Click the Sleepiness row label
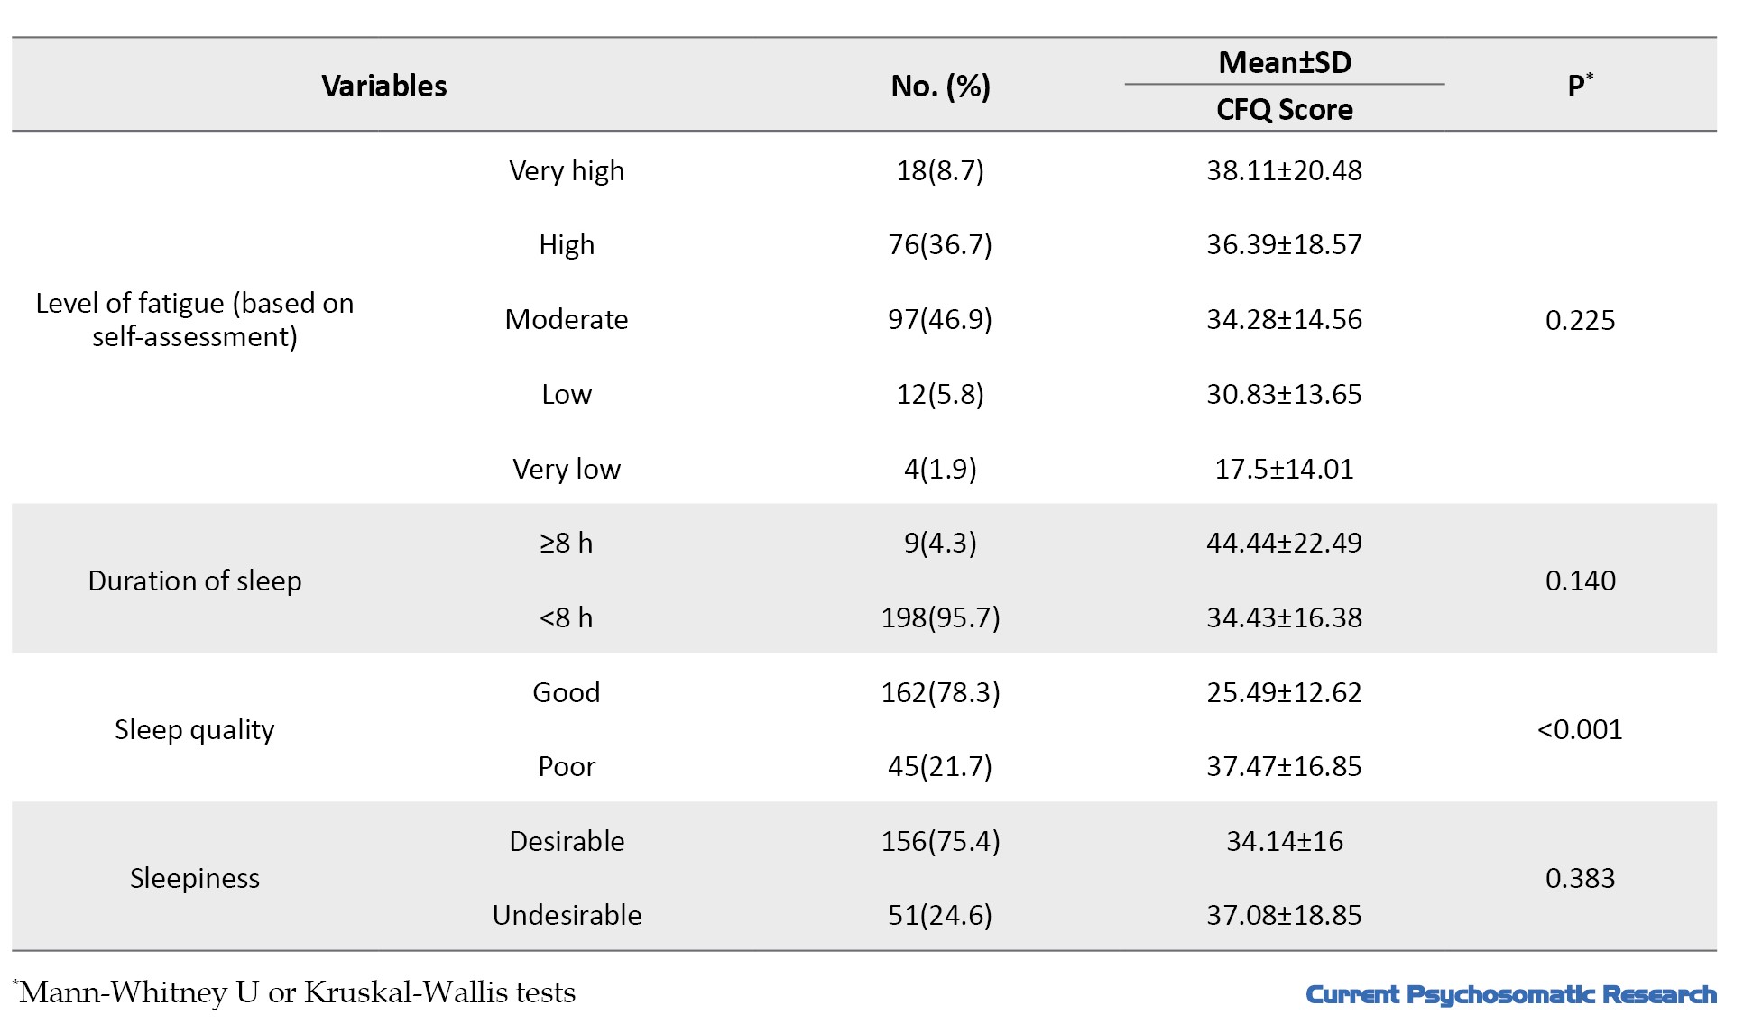 coord(195,879)
